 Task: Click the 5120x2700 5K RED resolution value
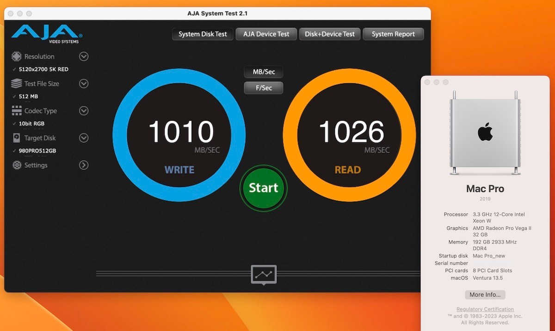point(43,69)
